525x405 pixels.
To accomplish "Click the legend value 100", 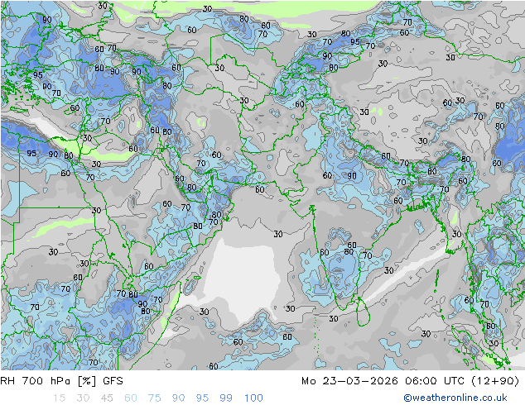I will [253, 398].
